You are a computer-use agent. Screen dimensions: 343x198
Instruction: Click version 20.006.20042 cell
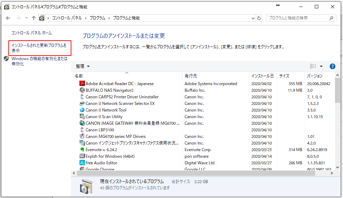319,84
